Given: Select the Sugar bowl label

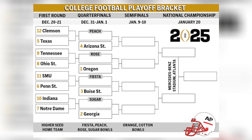Looking at the screenshot, I should point(95,99).
